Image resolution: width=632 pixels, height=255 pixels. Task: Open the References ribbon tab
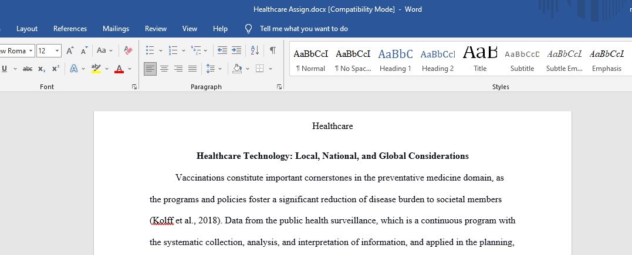tap(70, 29)
